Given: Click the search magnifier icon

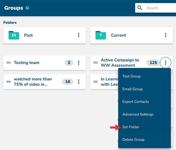Looking at the screenshot, I should point(140,8).
